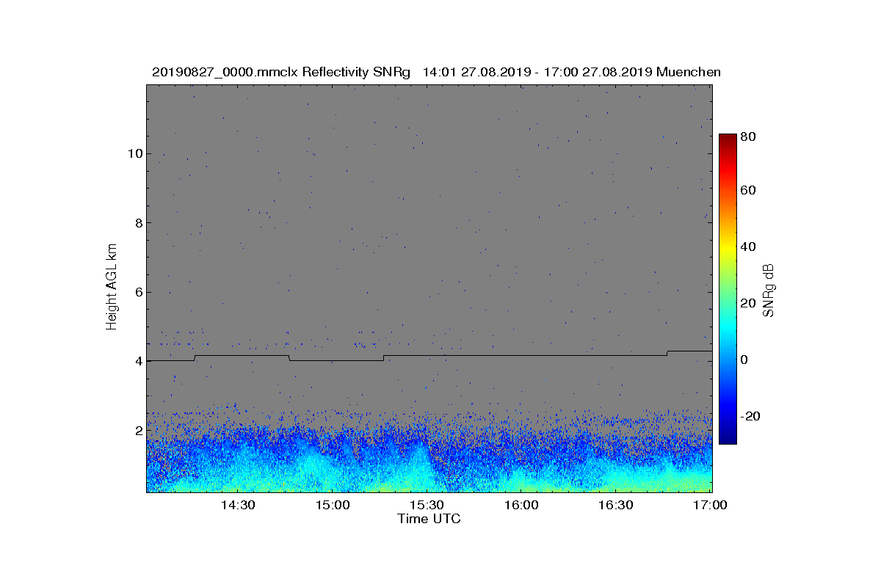This screenshot has height=587, width=881.
Task: Click the plot title text '20190827_0000.mmclx Reflectivity SNRg'
Action: tap(281, 73)
